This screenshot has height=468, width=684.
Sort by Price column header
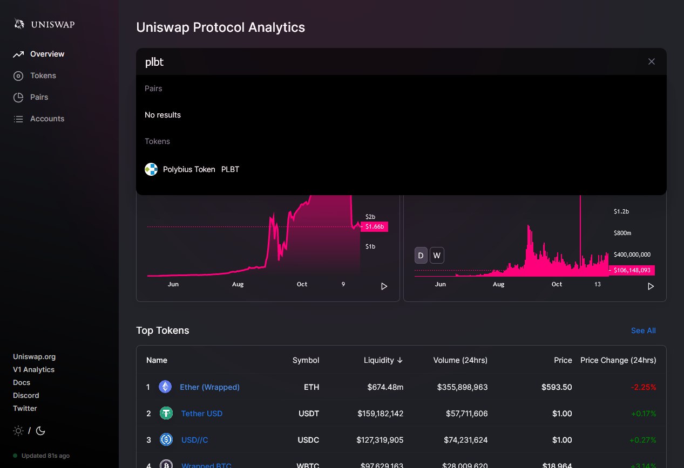pos(563,360)
